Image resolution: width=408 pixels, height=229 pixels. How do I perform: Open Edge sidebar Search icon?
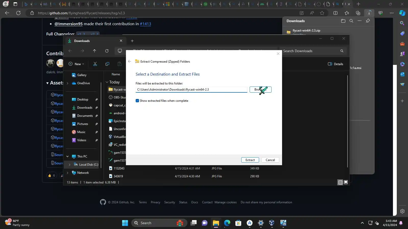tap(402, 23)
